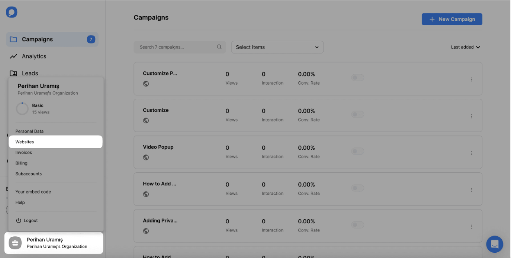Click the Popupsmart logo icon
Screen dimensions: 512x258
click(x=11, y=12)
